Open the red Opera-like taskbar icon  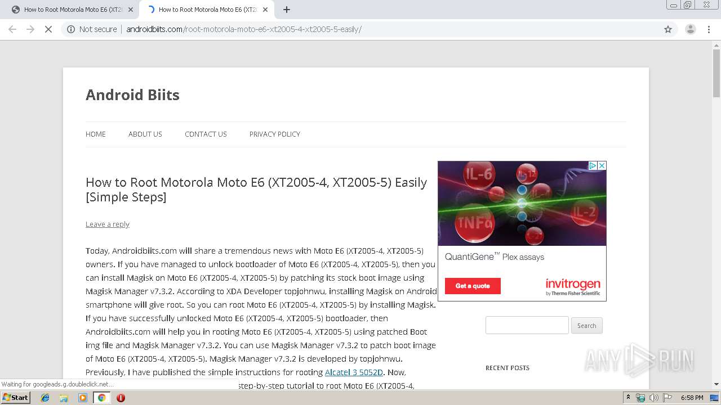[x=121, y=398]
